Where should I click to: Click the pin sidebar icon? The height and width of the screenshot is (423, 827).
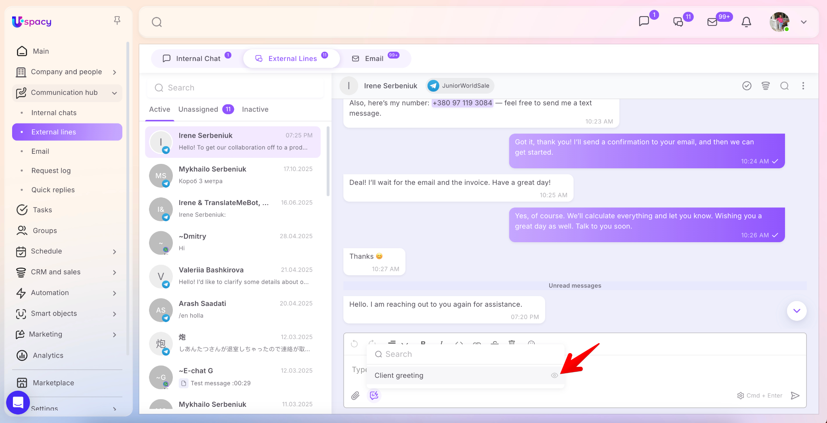[x=117, y=20]
